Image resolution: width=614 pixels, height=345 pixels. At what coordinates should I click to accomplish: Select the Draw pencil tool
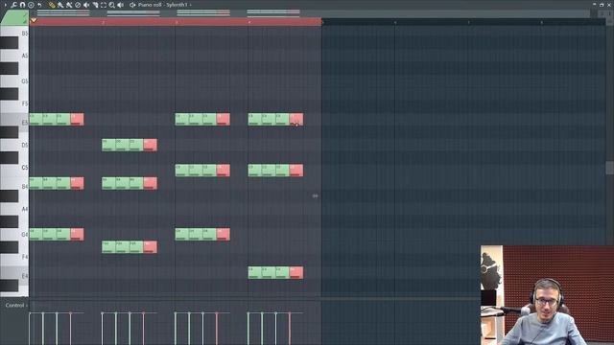(52, 5)
